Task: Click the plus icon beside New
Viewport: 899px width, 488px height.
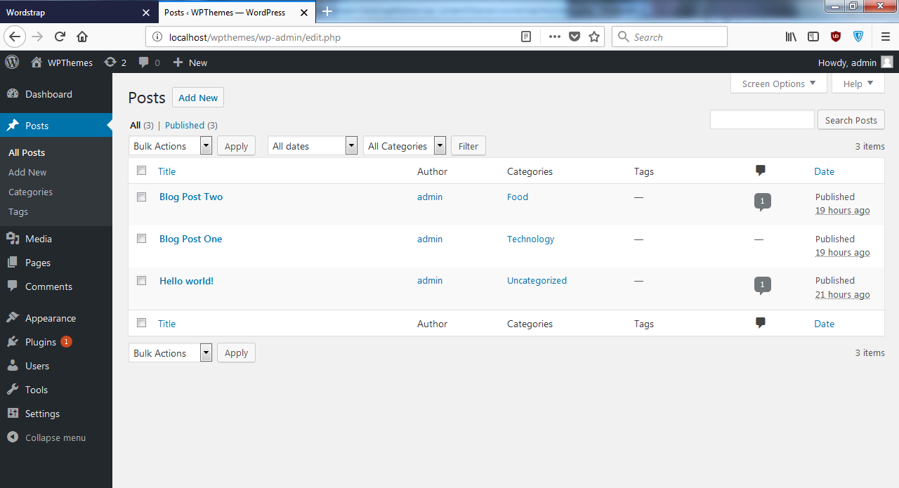Action: (x=178, y=62)
